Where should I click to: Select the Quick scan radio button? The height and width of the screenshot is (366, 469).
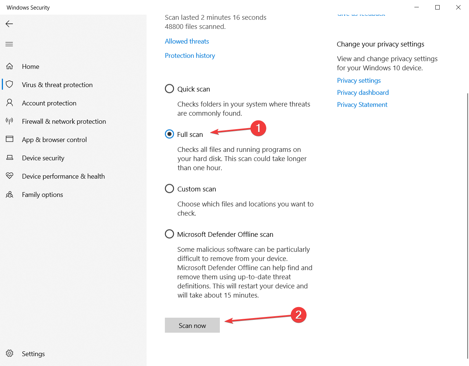coord(169,89)
